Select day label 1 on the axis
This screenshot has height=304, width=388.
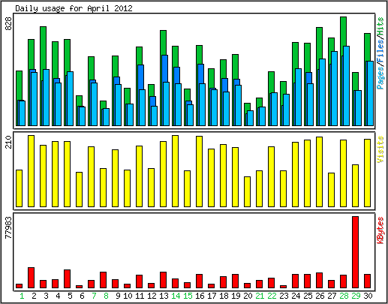[22, 296]
